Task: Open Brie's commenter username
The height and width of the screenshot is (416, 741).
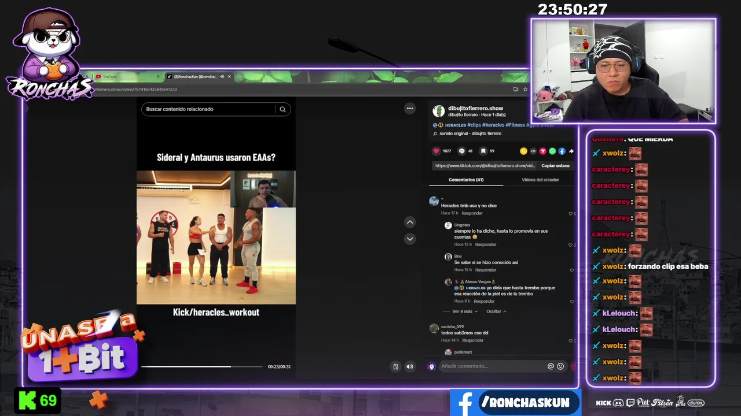Action: pyautogui.click(x=457, y=256)
